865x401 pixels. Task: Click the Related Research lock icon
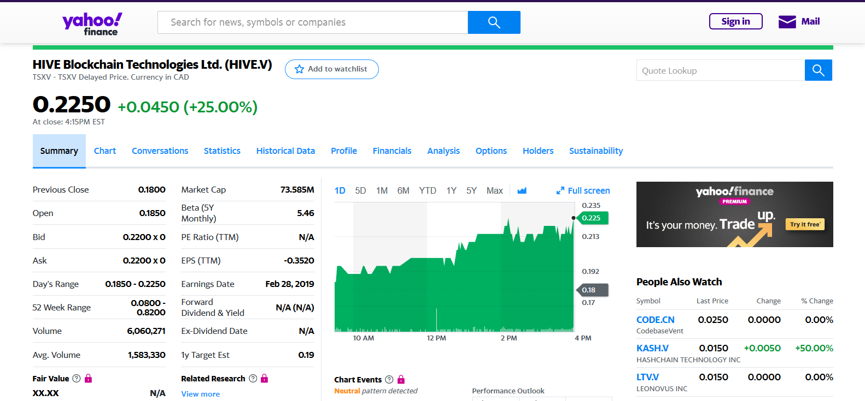265,378
